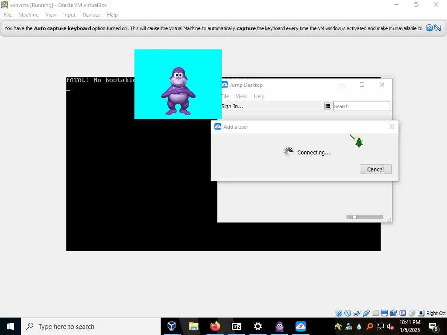
Task: Click the FATAL: No bootable text in VM
Action: 100,80
